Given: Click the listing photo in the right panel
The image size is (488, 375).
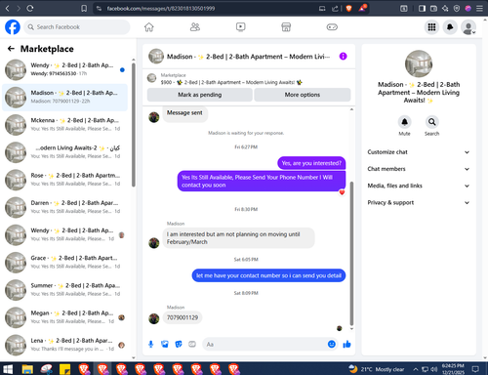Looking at the screenshot, I should point(419,63).
